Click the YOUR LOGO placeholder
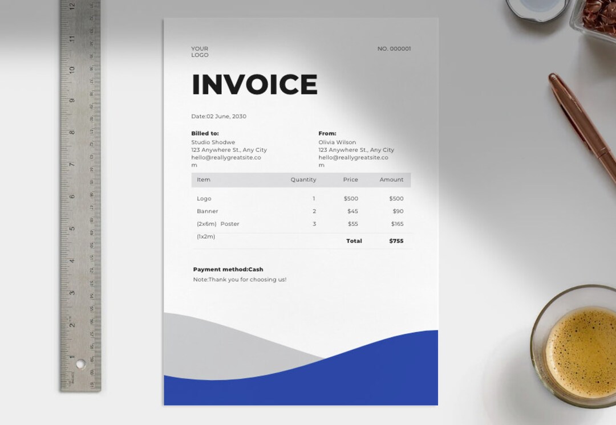This screenshot has height=425, width=616. coord(200,52)
